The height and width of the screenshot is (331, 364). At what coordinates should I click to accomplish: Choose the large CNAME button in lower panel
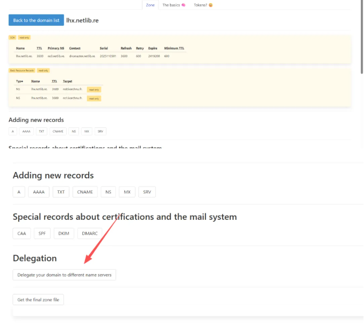pyautogui.click(x=85, y=192)
